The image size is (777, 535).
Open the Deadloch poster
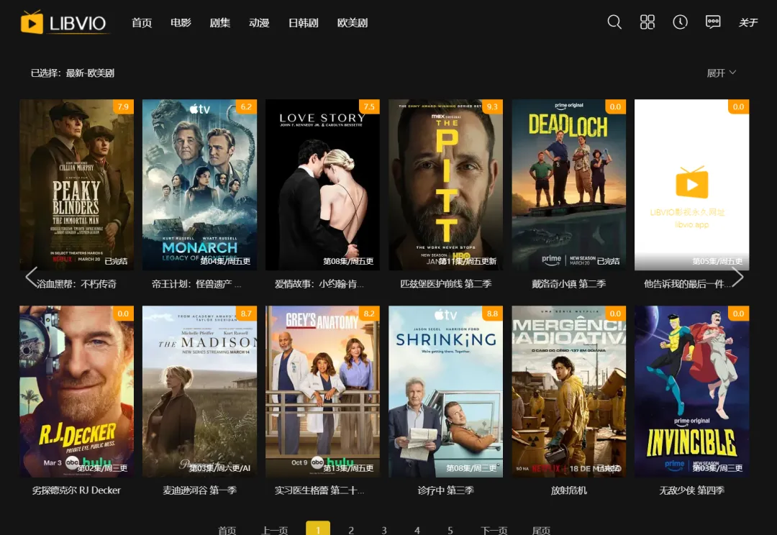[x=569, y=185]
